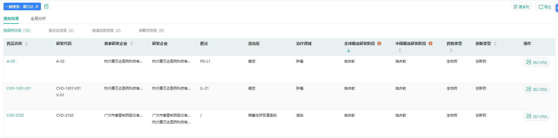Select the 按企业浏览 (2) view
The image size is (558, 138).
coord(61,30)
